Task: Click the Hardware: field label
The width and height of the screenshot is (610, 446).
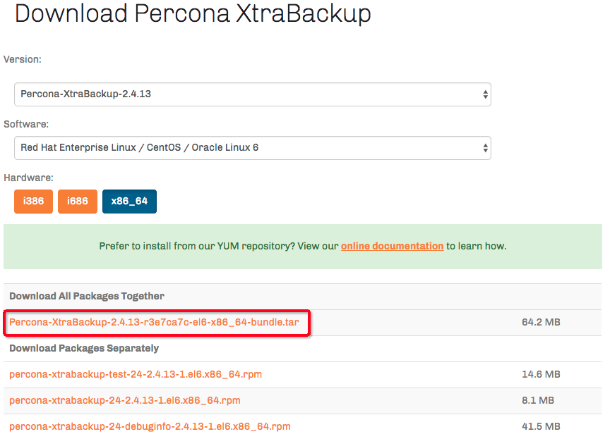Action: coord(29,178)
